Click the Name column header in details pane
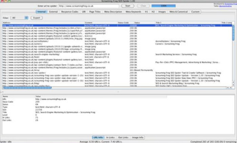The width and height of the screenshot is (237, 143). click(x=18, y=96)
